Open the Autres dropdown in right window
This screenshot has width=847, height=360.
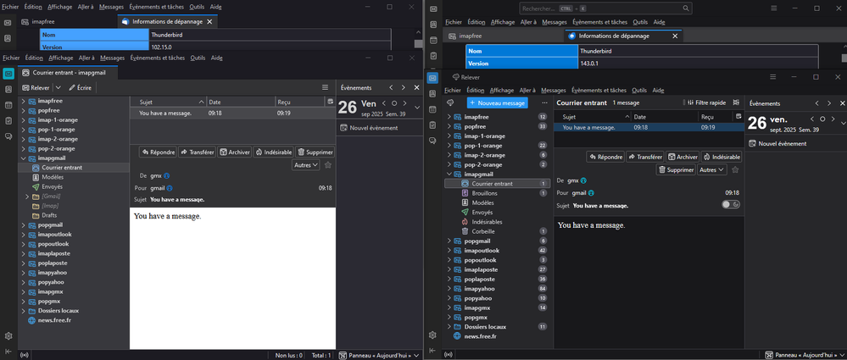[711, 169]
